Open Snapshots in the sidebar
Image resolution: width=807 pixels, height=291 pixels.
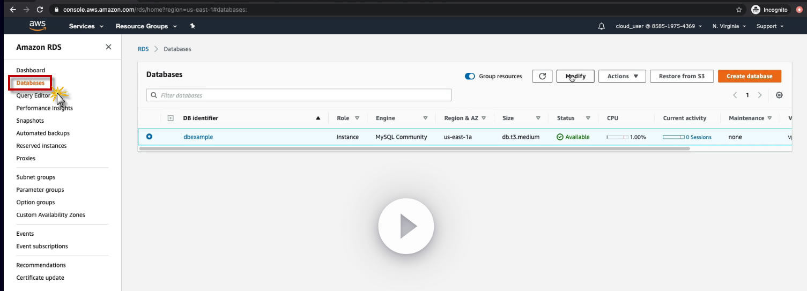[30, 121]
